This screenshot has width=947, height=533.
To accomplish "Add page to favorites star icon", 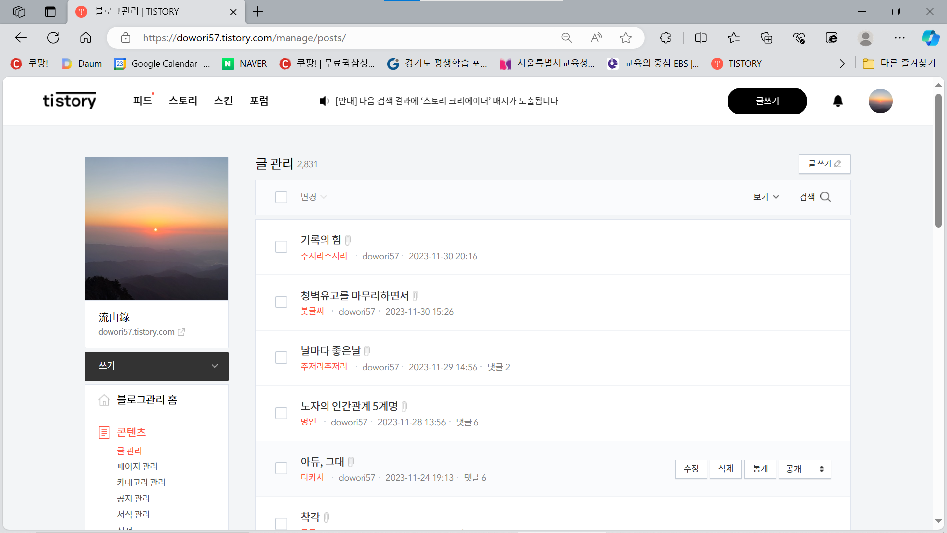I will 626,38.
